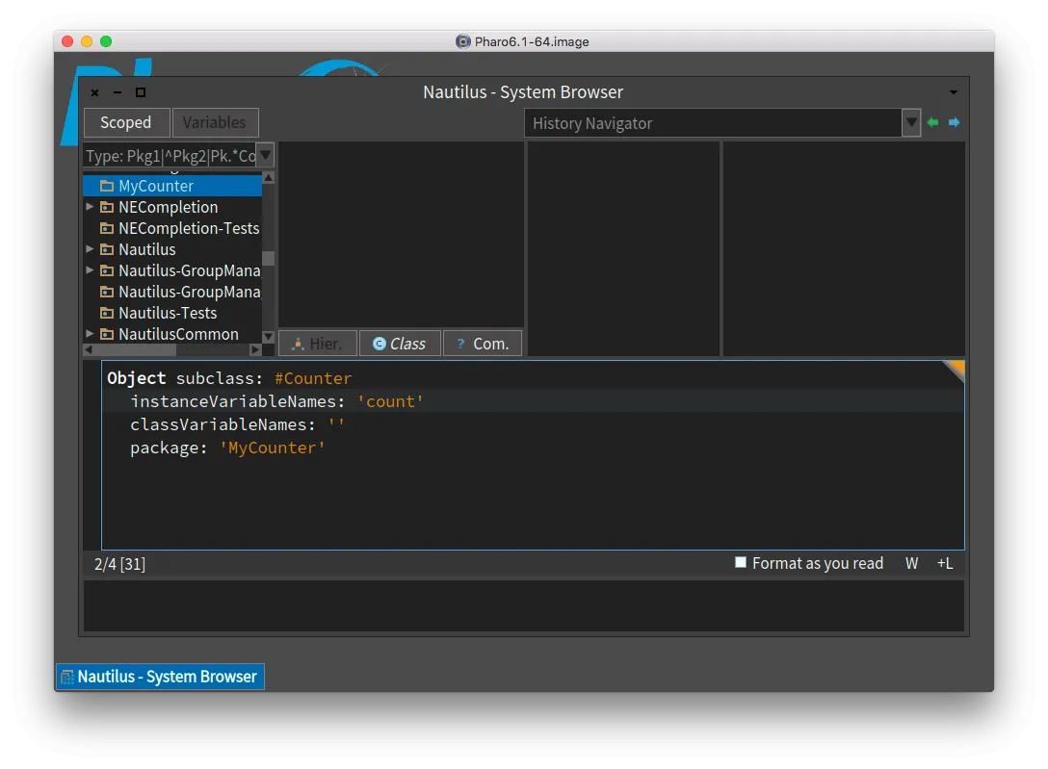Click the Nautilus taskbar icon
The height and width of the screenshot is (769, 1048).
click(67, 677)
